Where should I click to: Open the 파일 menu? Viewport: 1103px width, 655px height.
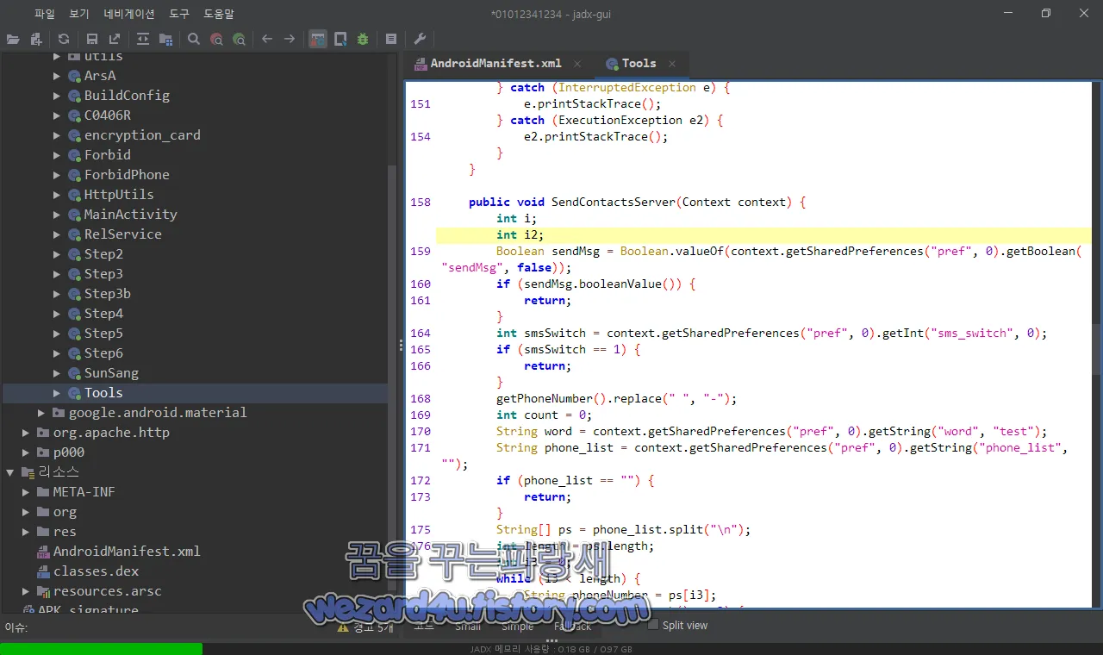click(45, 14)
